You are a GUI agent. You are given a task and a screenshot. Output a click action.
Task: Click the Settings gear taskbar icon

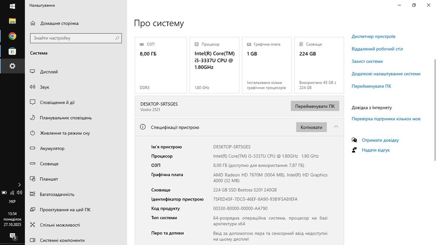(12, 66)
